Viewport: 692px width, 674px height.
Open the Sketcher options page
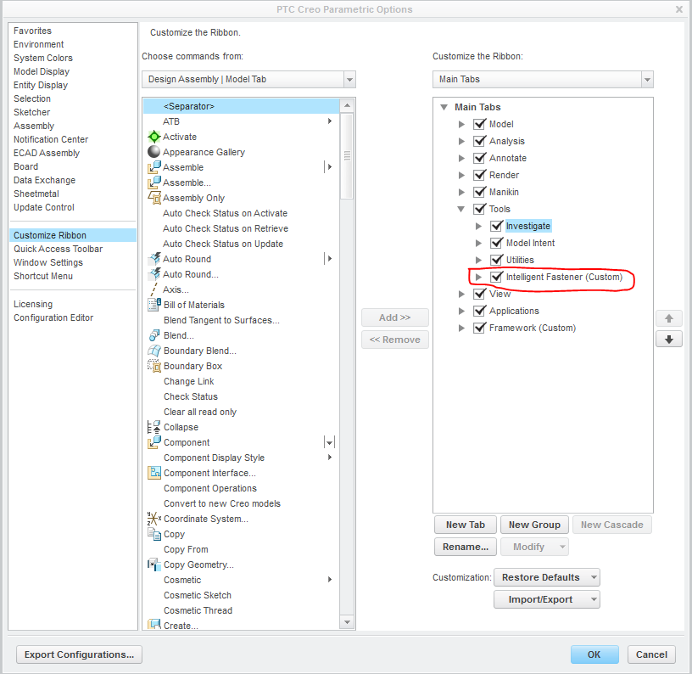31,112
